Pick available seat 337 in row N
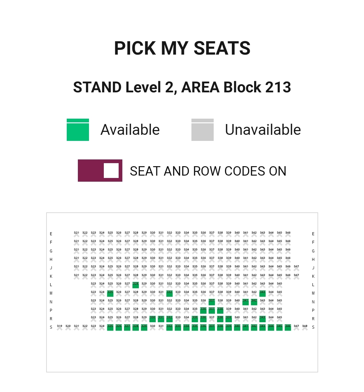The height and width of the screenshot is (392, 364). point(212,302)
